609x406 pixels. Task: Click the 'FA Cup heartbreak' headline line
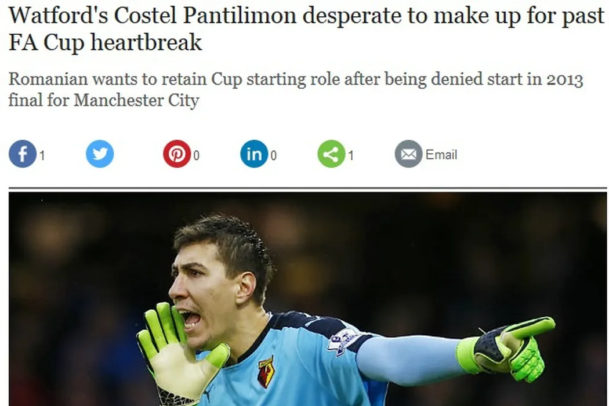point(105,42)
